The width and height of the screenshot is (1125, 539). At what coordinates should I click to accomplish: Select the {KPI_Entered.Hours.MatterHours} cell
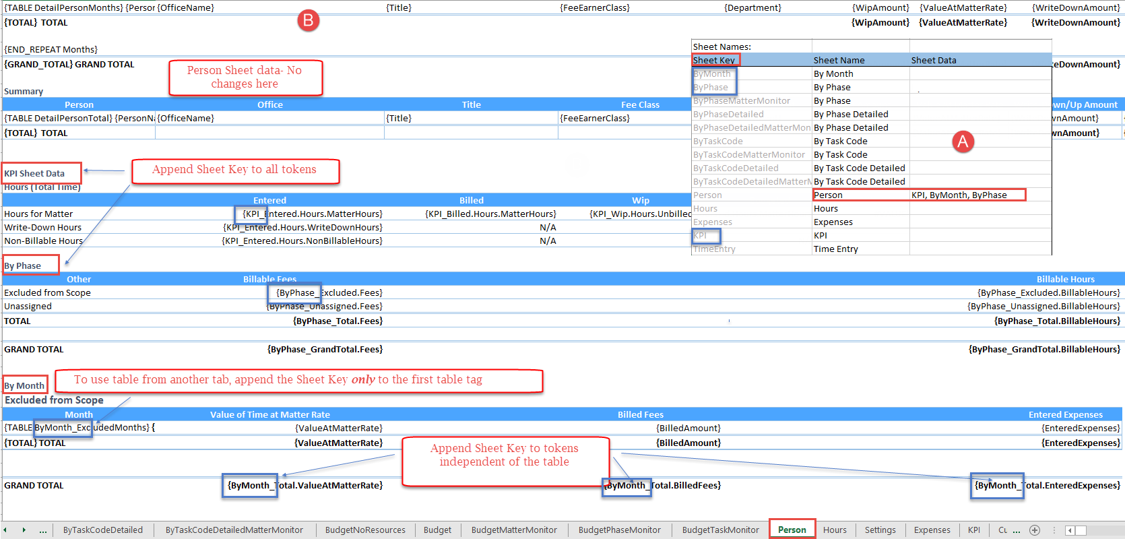pos(313,214)
